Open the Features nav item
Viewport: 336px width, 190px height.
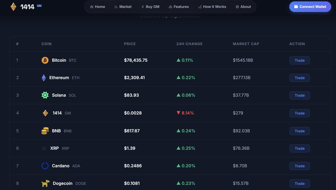[x=179, y=7]
